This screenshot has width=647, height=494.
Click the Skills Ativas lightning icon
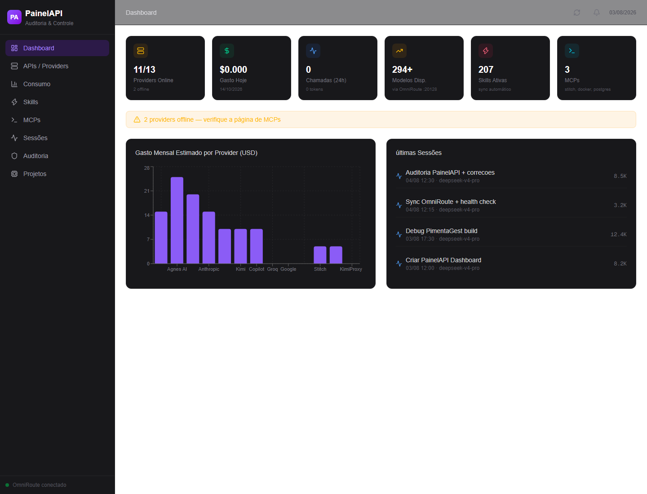(x=486, y=51)
